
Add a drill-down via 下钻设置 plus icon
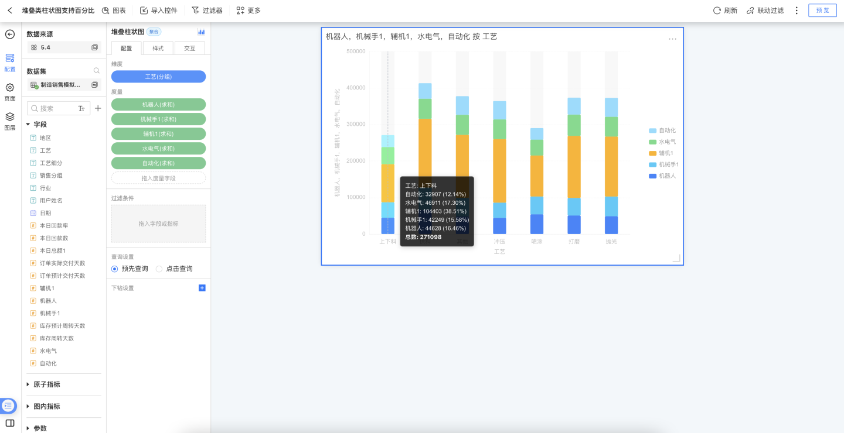tap(202, 288)
